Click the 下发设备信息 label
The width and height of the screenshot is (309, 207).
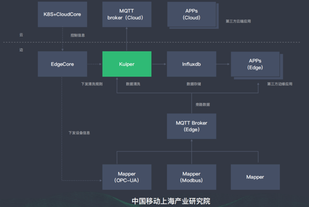pos(79,133)
